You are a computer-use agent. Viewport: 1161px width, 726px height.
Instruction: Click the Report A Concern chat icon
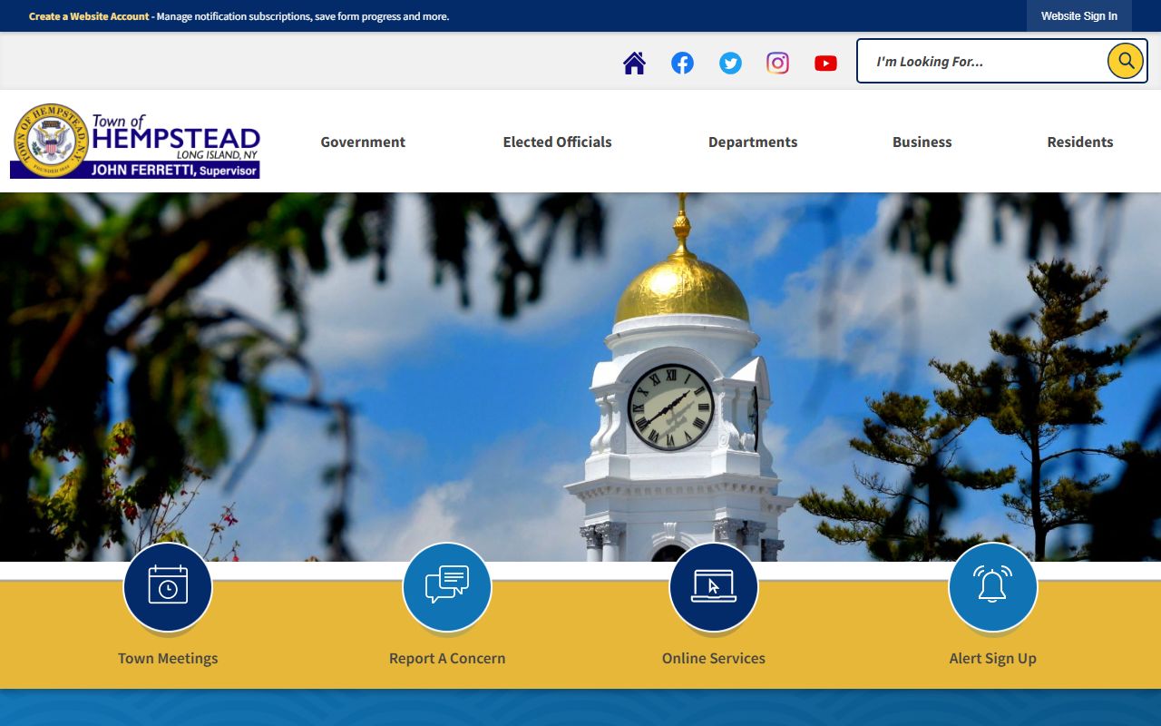click(x=447, y=586)
